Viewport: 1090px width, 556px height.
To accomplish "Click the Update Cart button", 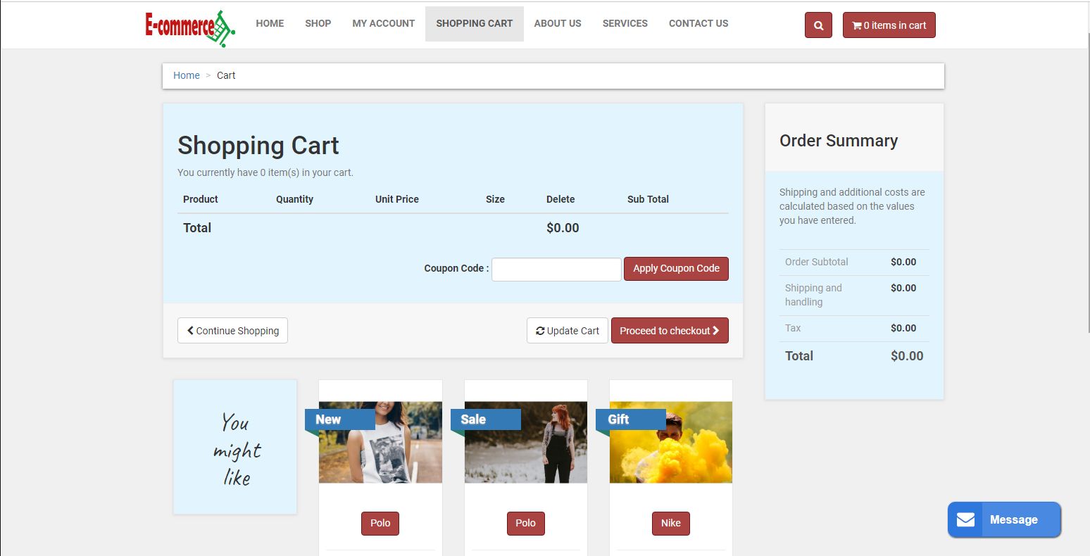I will point(568,331).
